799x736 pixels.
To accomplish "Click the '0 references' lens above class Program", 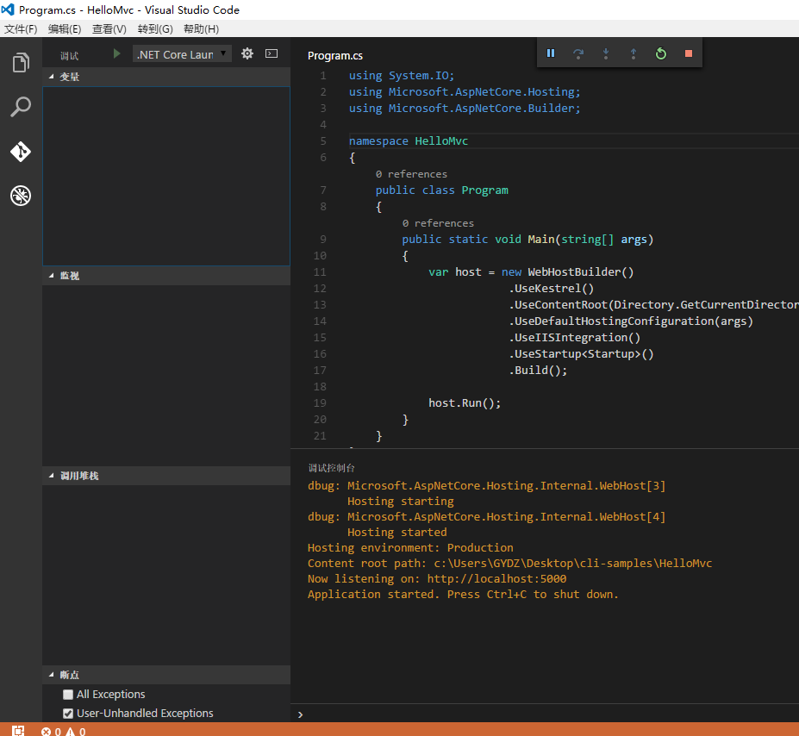I will tap(411, 174).
